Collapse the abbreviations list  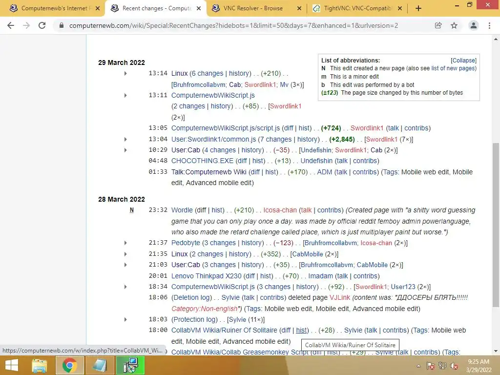click(x=464, y=60)
